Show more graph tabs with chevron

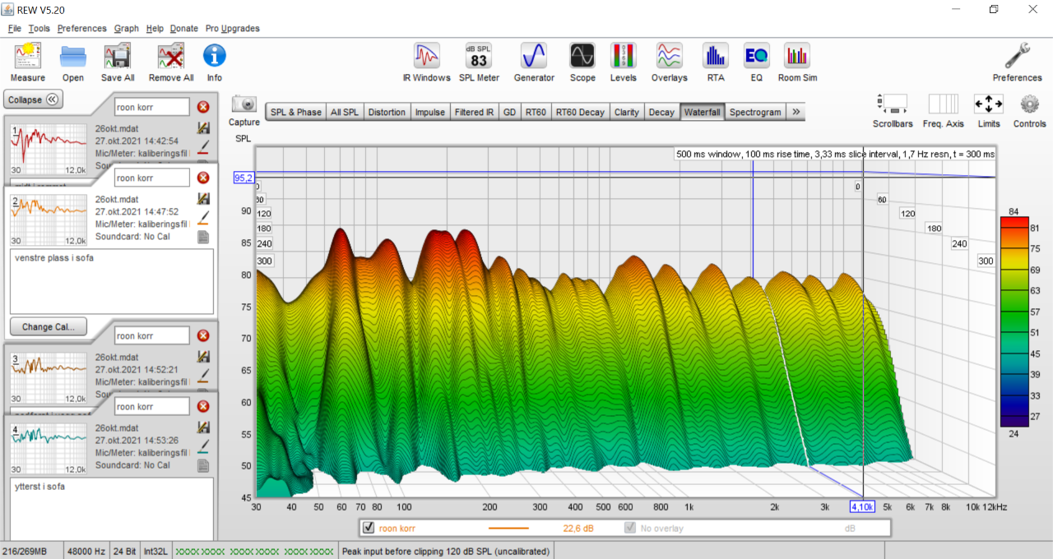point(796,112)
